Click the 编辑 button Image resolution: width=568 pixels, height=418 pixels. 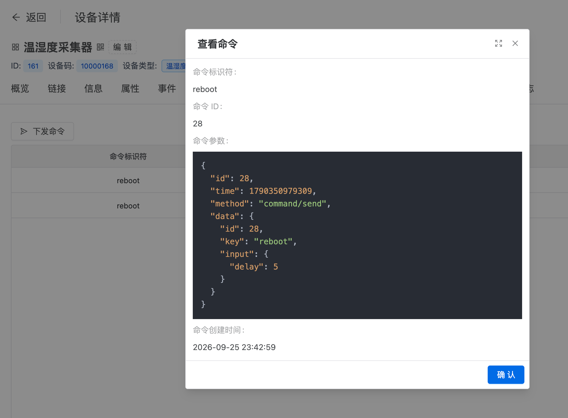(122, 47)
